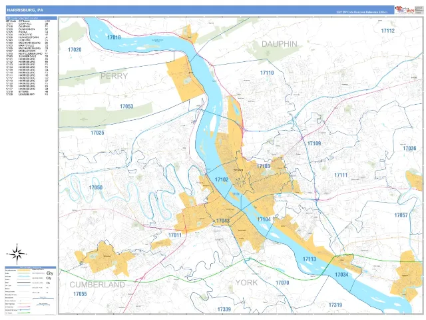Screen dimensions: 426x320
Task: Click the map legend header bar
Action: [x=31, y=267]
